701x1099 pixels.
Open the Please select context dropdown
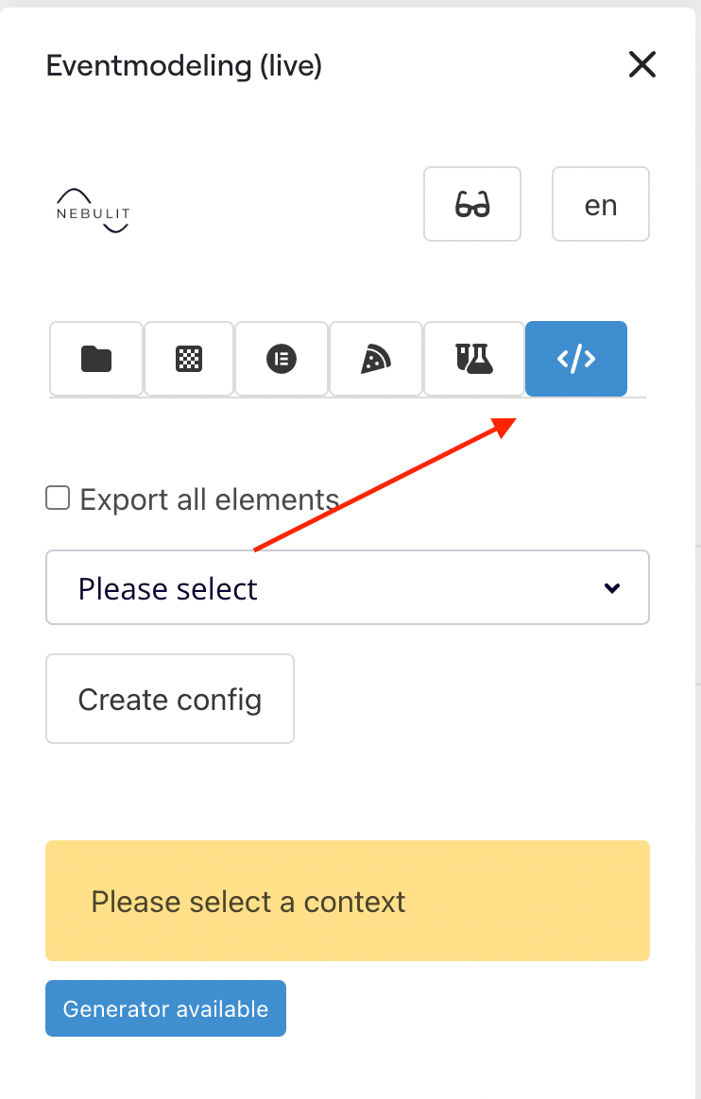point(347,587)
